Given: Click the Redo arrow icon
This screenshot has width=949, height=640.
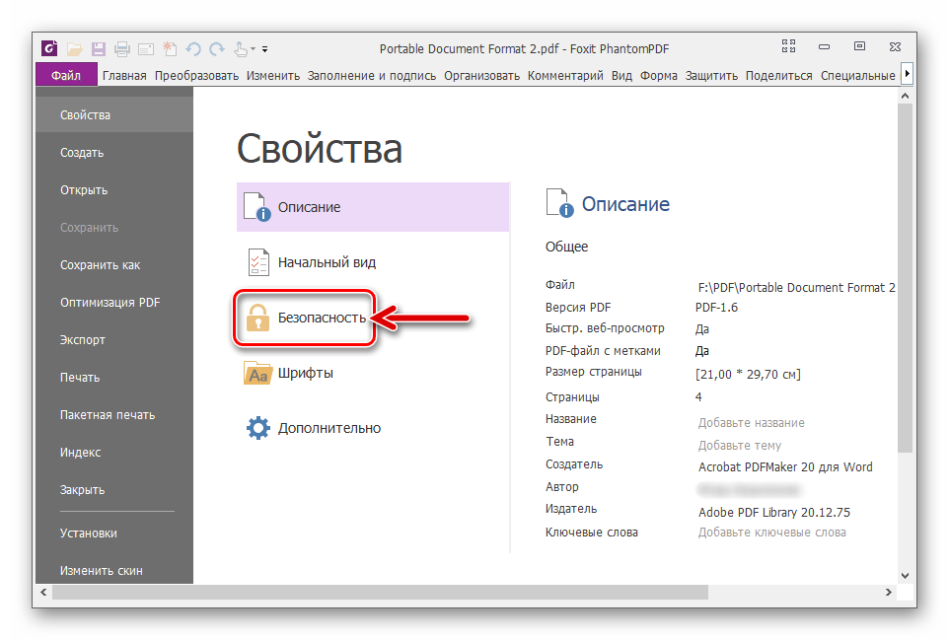Looking at the screenshot, I should coord(216,48).
